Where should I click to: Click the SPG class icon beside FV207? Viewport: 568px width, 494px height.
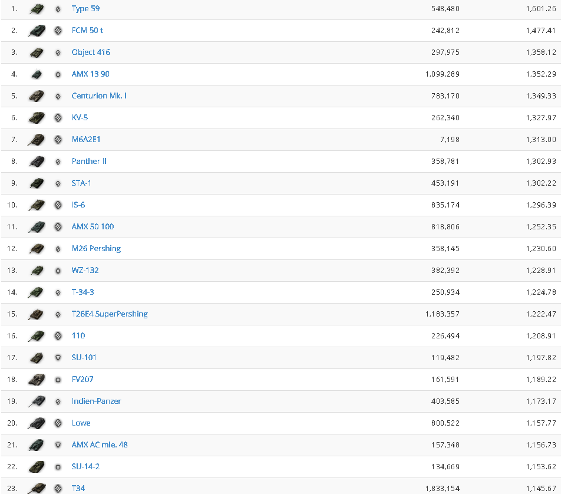click(58, 380)
